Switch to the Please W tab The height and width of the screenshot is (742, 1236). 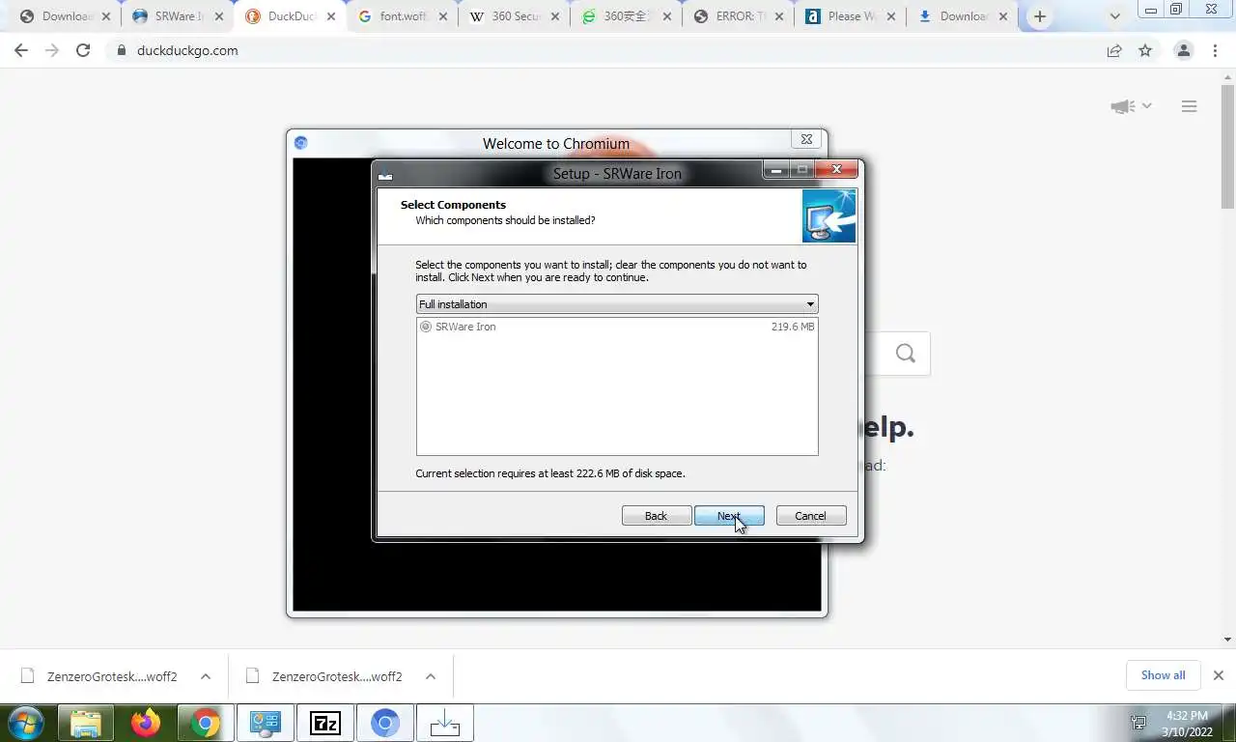(849, 16)
